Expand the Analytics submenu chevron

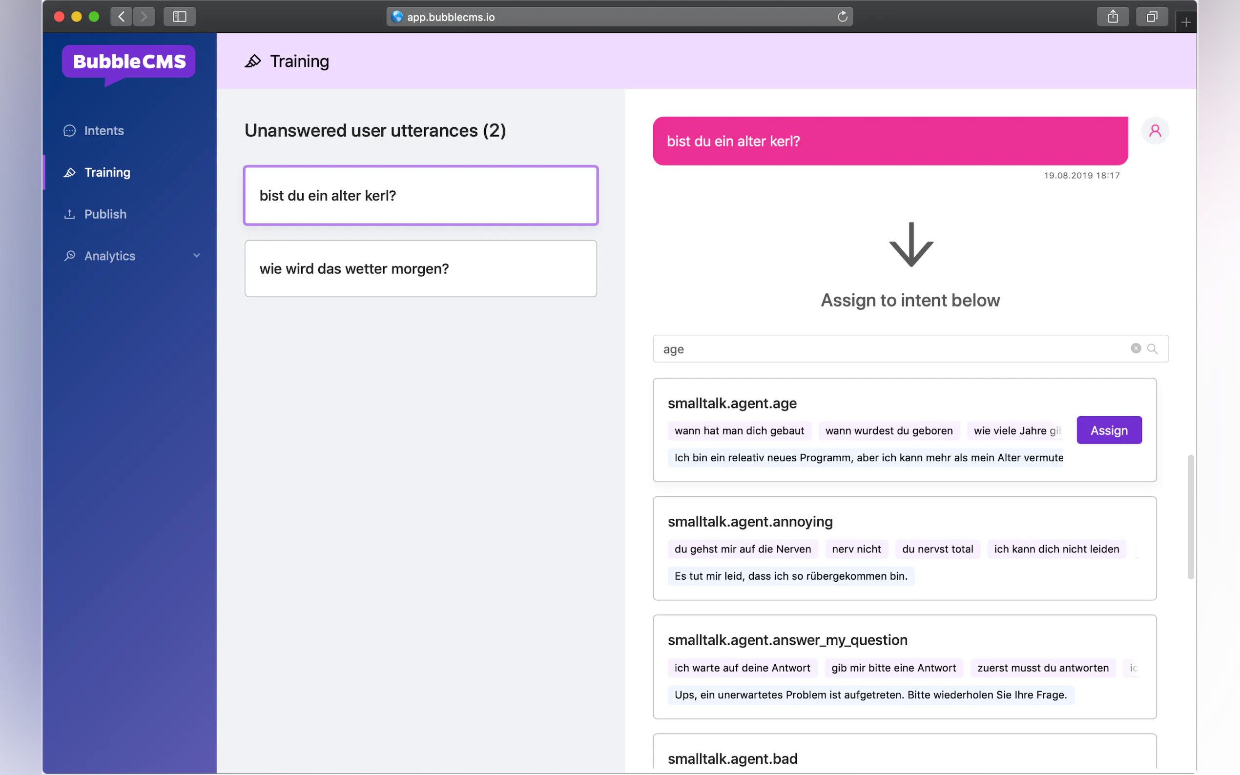(196, 255)
